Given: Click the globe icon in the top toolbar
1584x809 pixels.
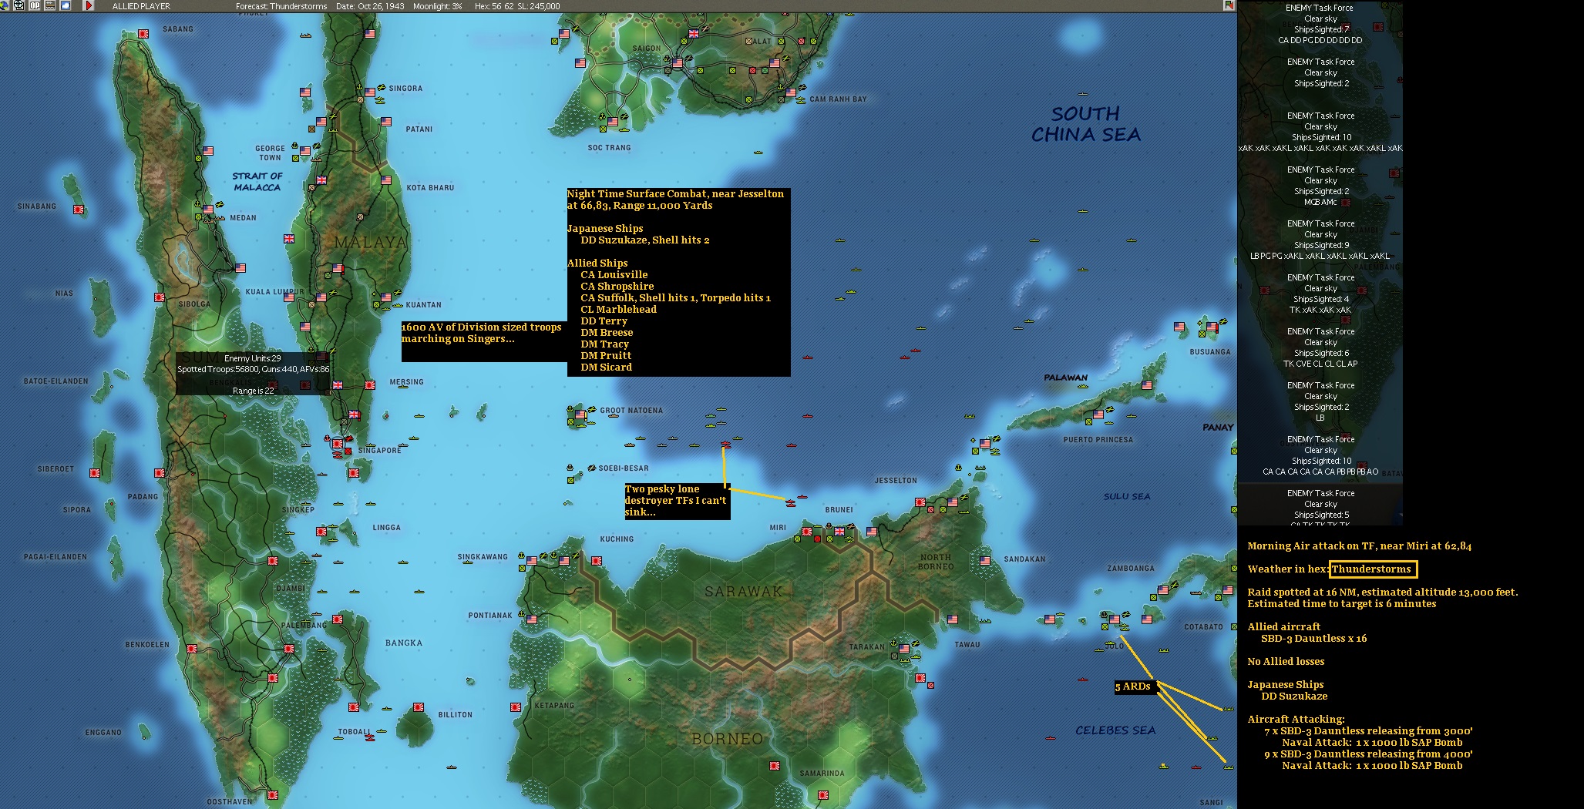Looking at the screenshot, I should point(5,5).
